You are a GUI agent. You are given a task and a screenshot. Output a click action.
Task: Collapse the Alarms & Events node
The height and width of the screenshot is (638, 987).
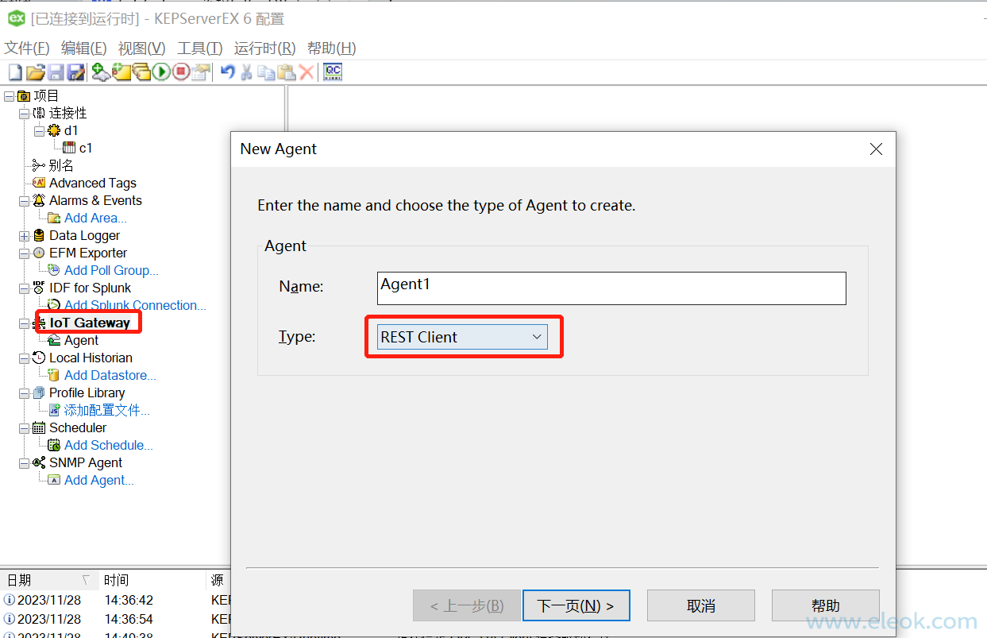[x=24, y=201]
